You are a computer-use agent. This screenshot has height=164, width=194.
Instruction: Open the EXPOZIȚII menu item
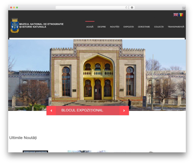coord(128,27)
